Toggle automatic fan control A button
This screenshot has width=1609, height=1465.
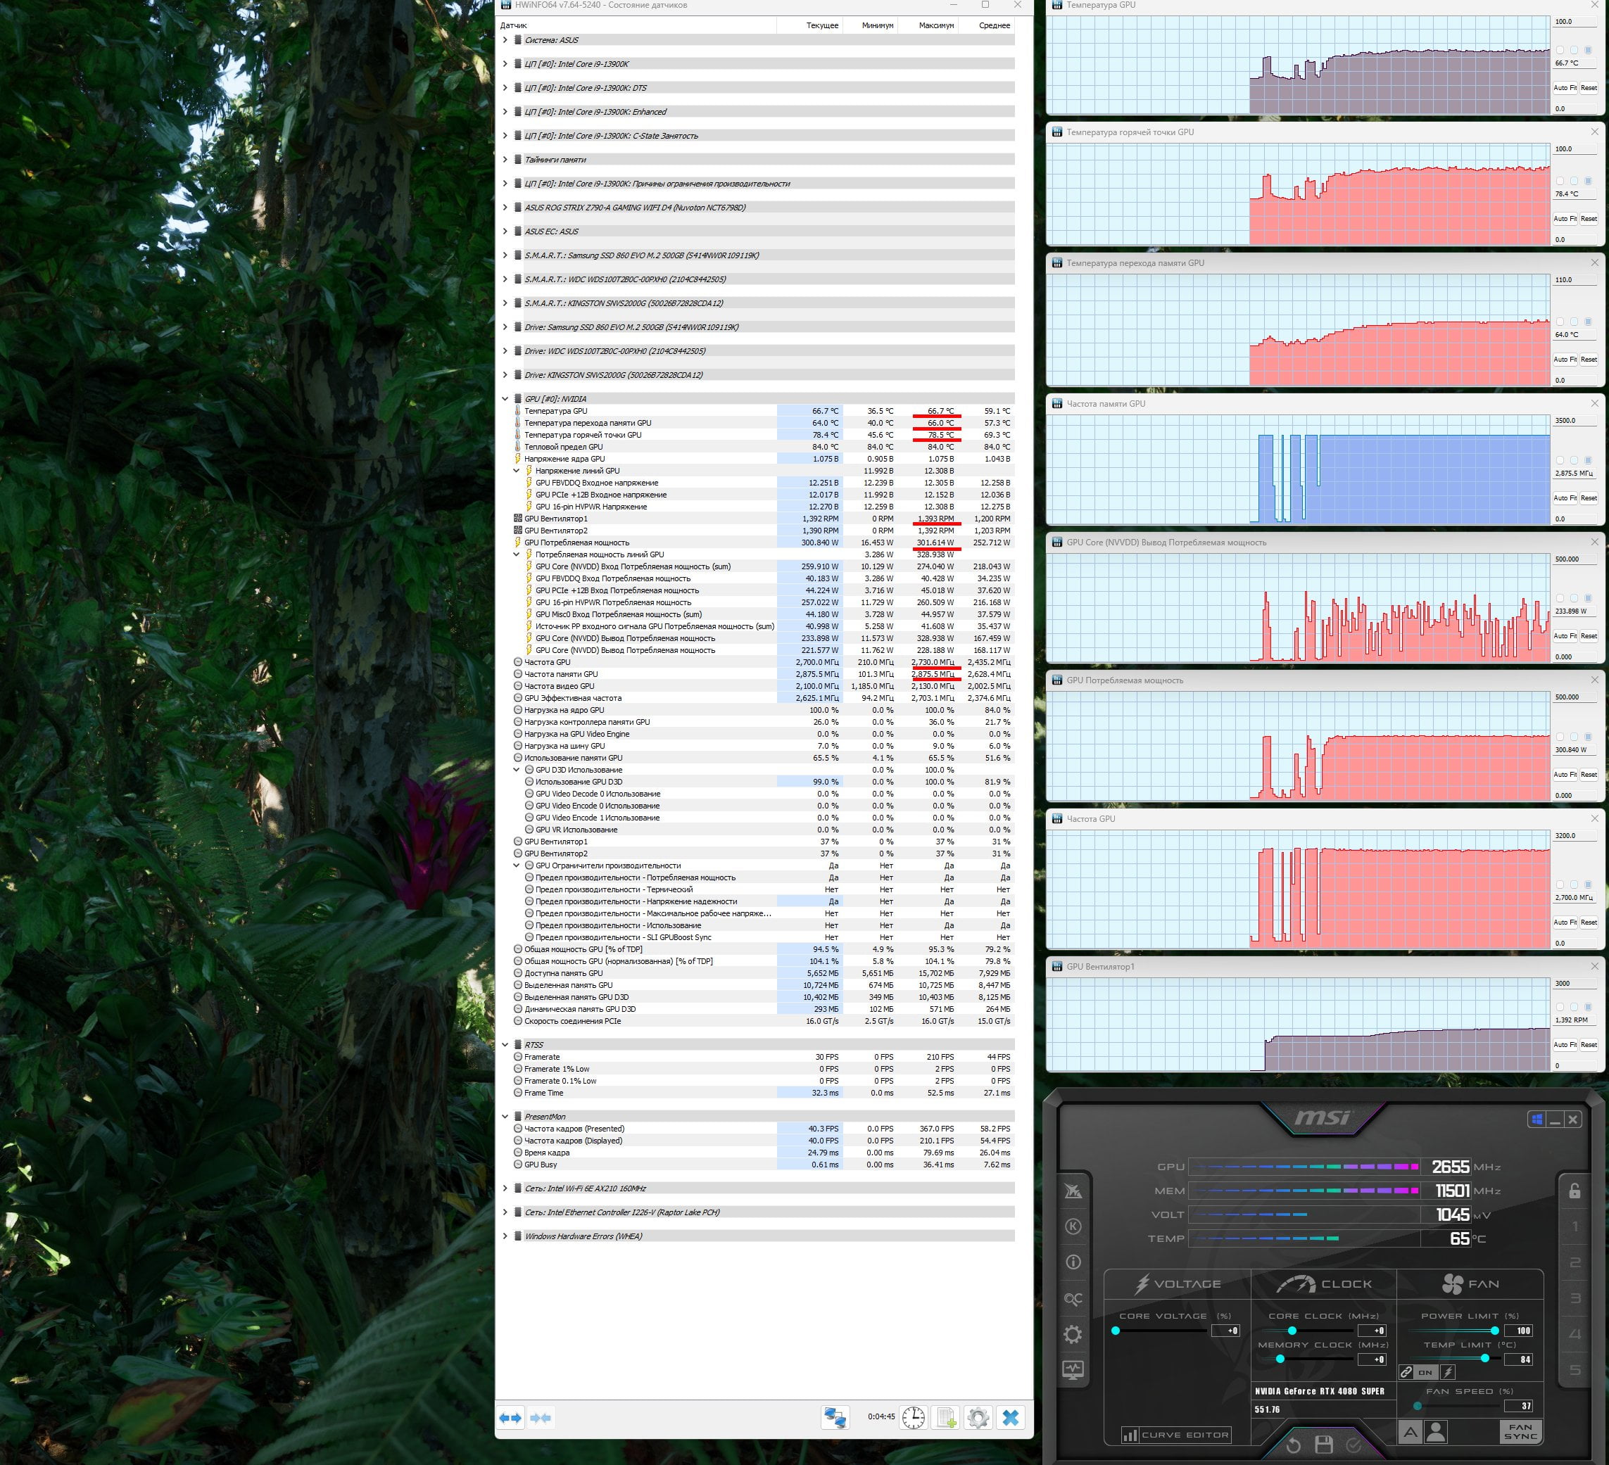pos(1411,1433)
